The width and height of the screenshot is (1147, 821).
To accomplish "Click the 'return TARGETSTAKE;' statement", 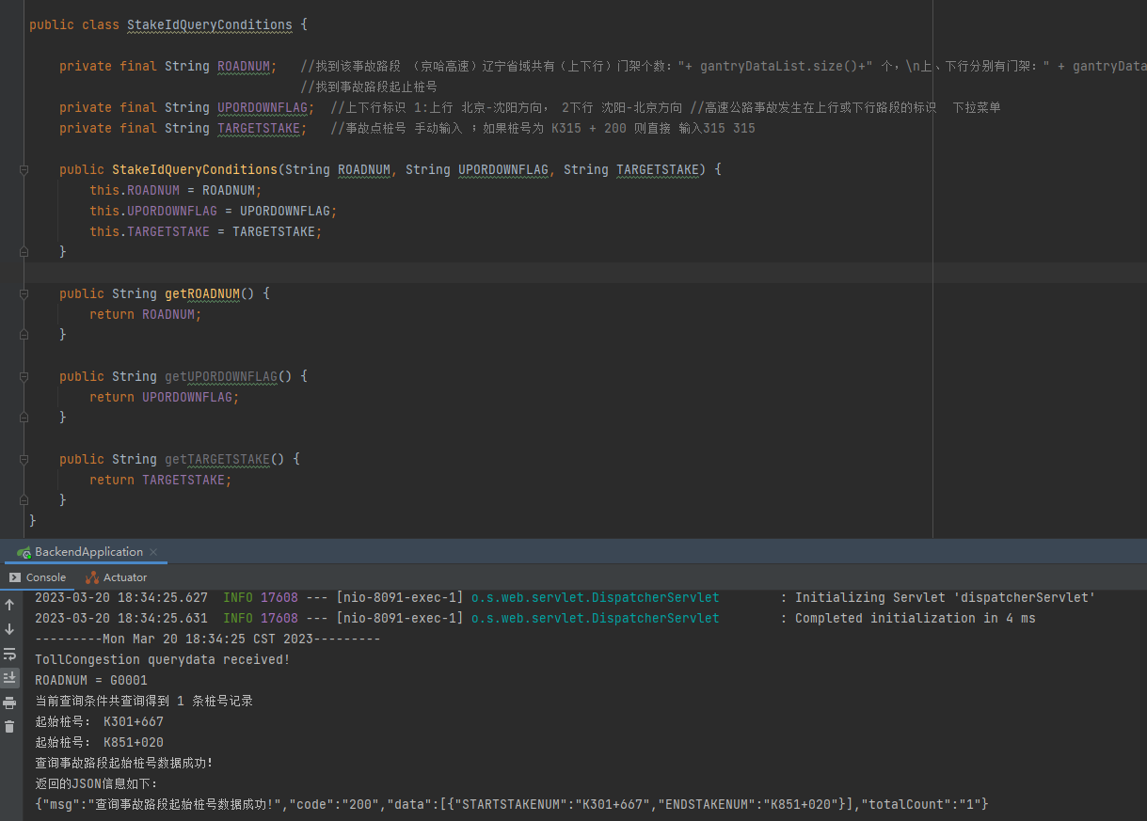I will click(161, 480).
